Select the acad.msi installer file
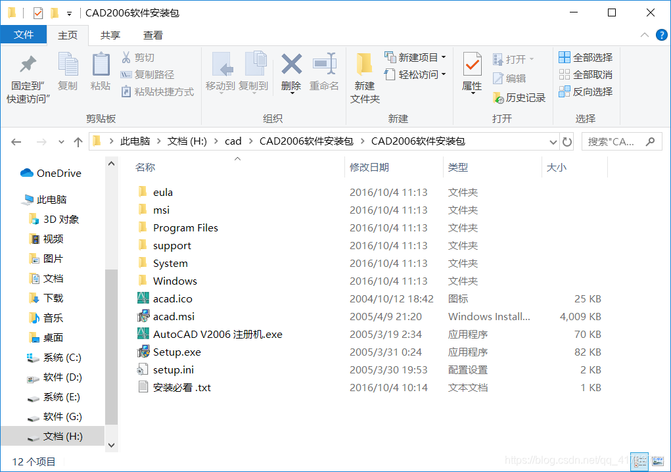This screenshot has width=671, height=472. (174, 317)
